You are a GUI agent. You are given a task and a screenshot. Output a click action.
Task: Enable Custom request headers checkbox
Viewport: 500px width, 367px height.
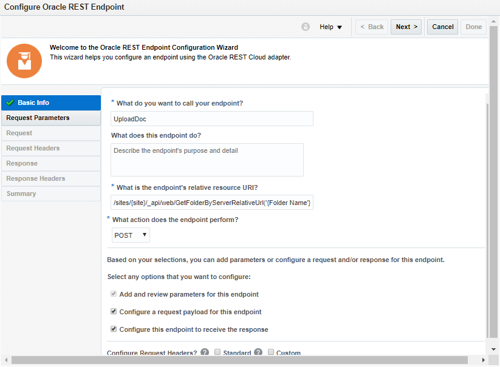[271, 352]
